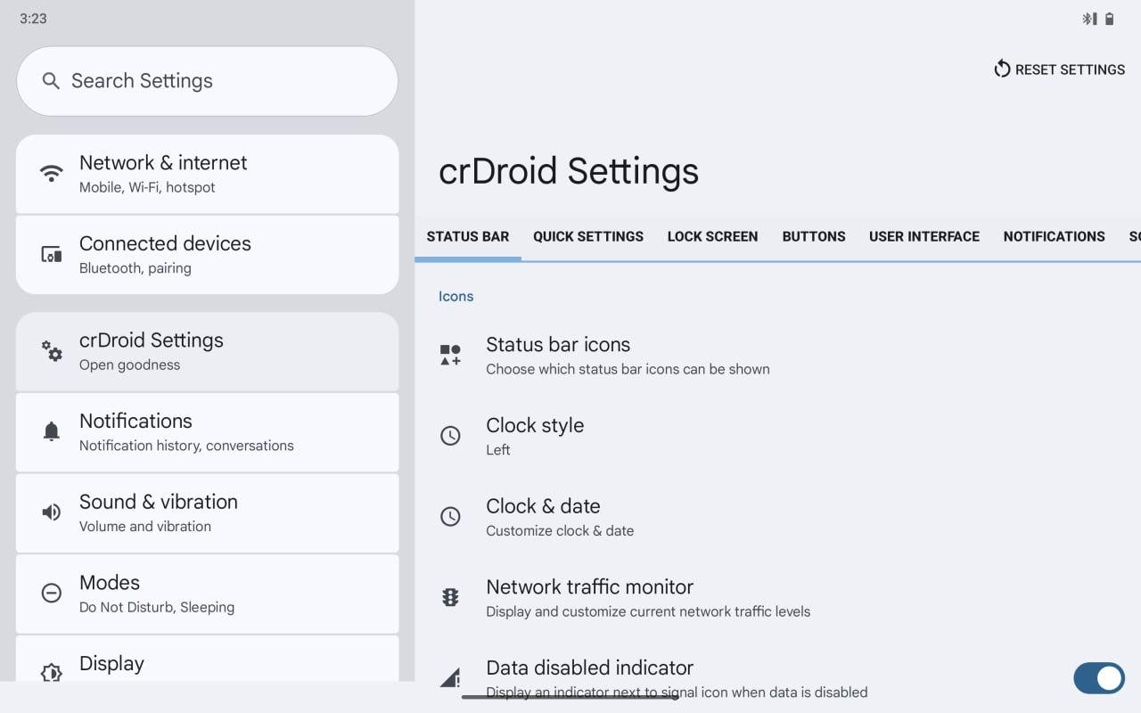Click the Search Settings field
Image resolution: width=1141 pixels, height=713 pixels.
[x=208, y=81]
